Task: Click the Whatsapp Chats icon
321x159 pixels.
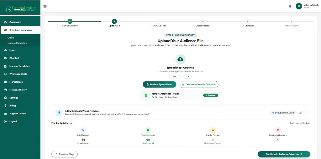Action: (x=6, y=74)
